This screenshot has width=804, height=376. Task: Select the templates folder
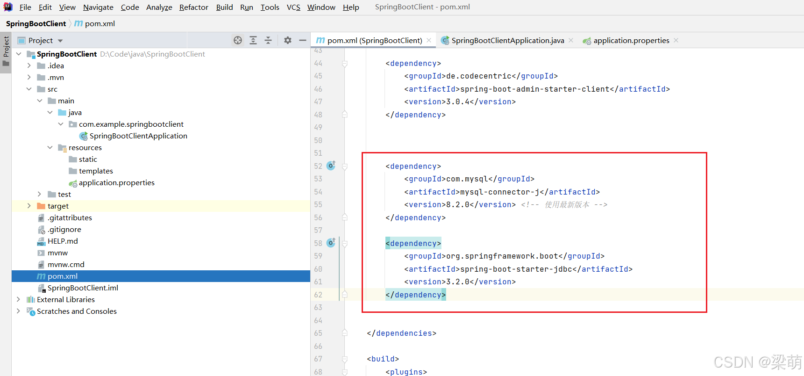coord(96,171)
